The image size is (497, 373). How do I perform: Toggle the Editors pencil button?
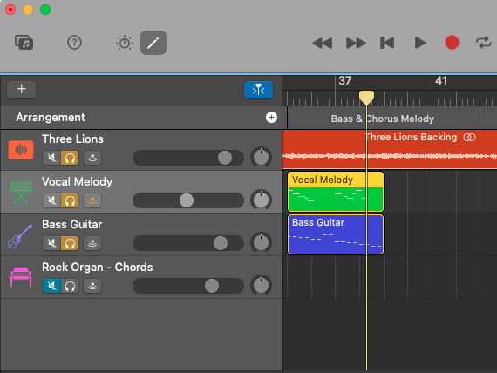point(153,43)
